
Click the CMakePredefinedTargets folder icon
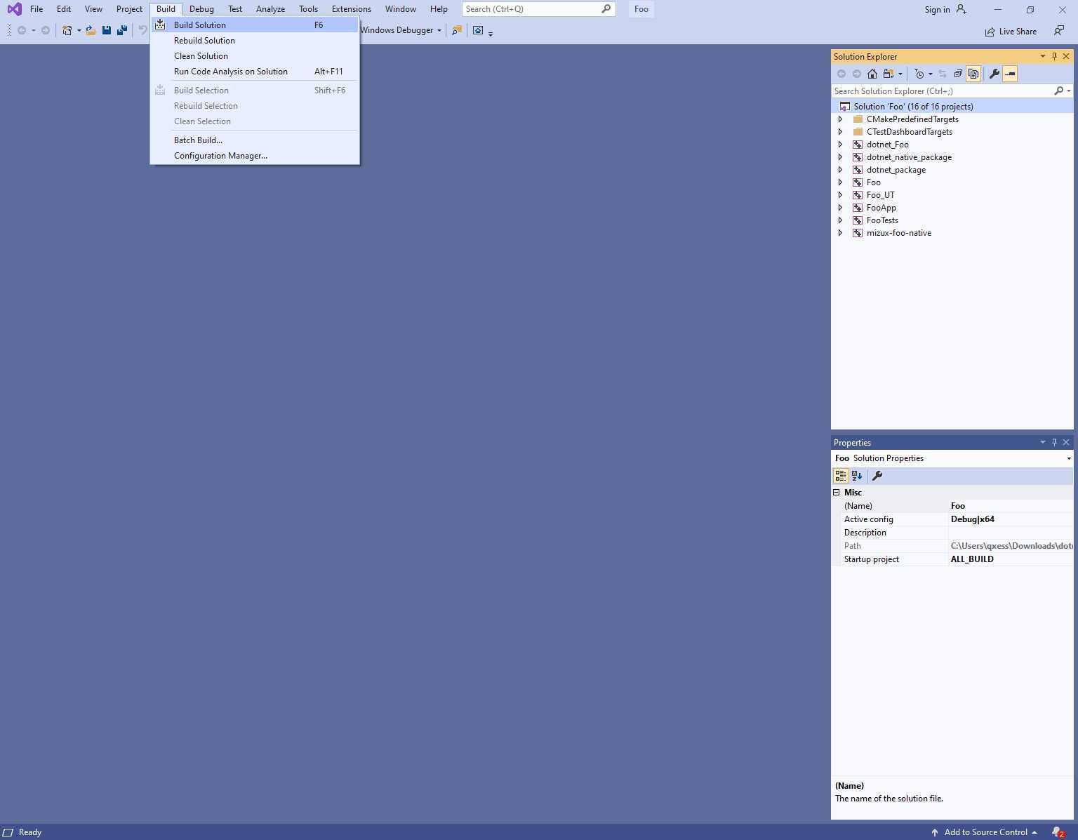858,119
